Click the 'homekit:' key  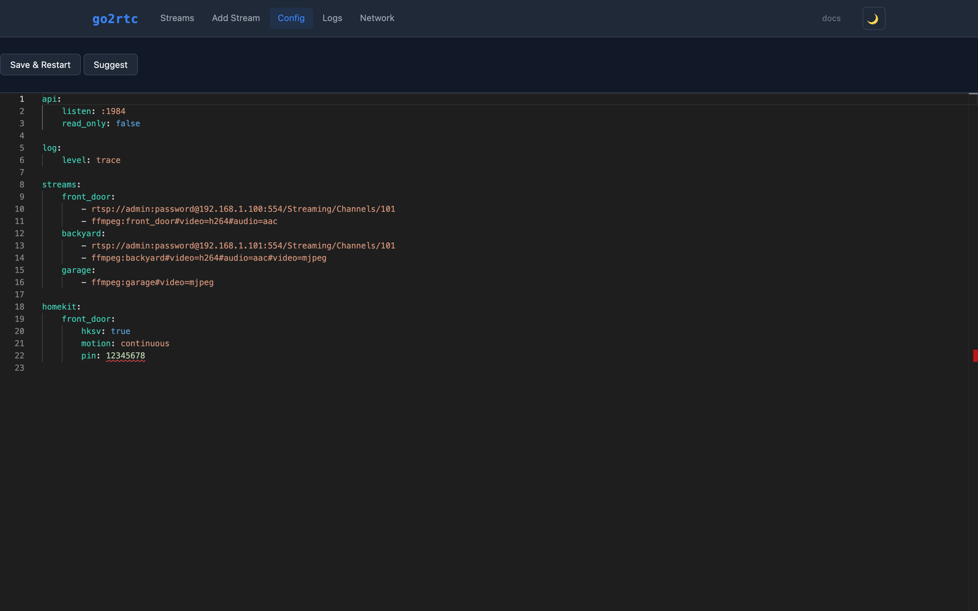pos(61,307)
